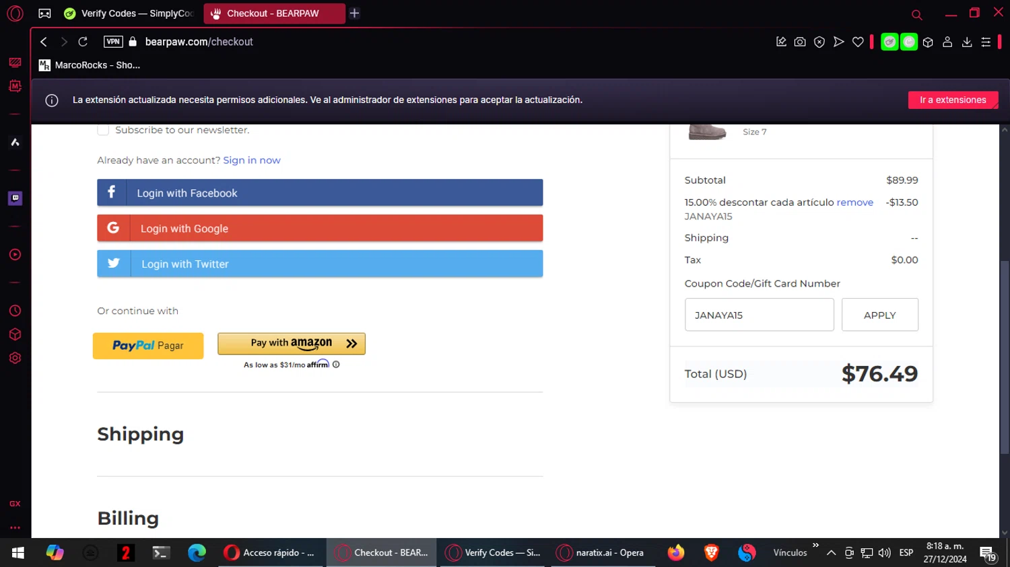Open sidebar Extensions cube icon
The image size is (1010, 567).
tap(15, 334)
